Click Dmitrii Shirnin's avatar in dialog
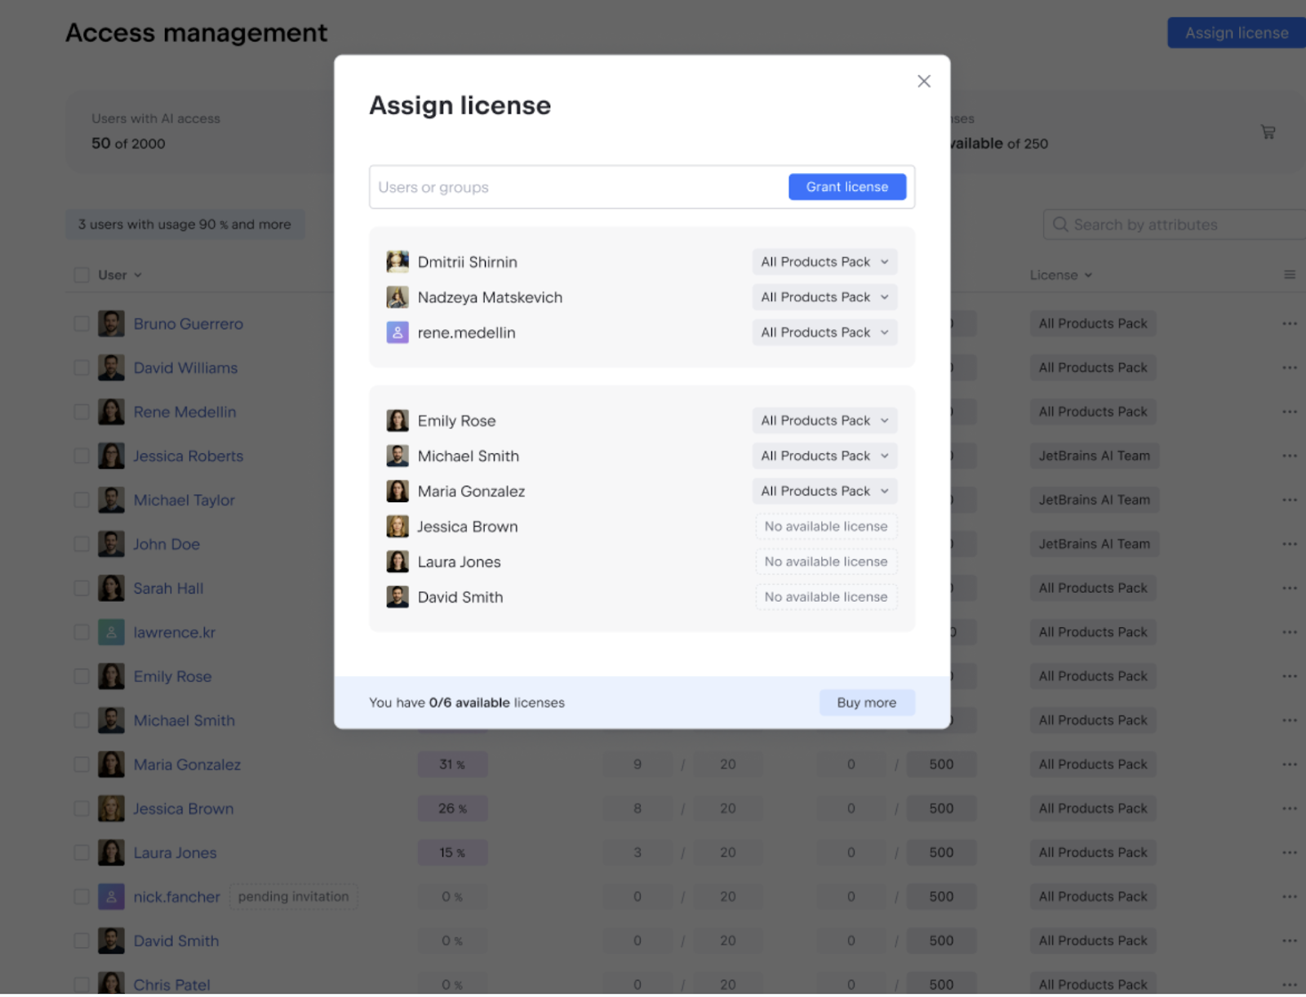 [398, 262]
